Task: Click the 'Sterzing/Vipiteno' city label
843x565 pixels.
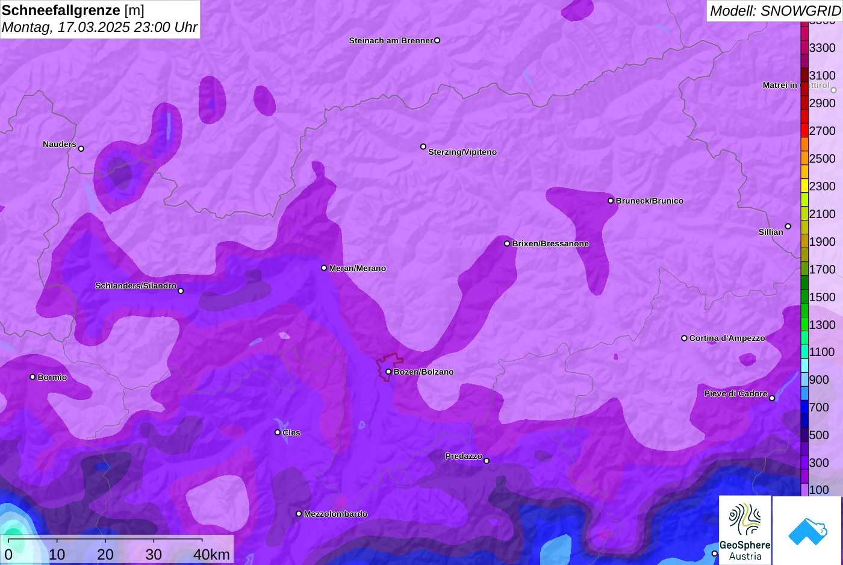Action: 462,152
